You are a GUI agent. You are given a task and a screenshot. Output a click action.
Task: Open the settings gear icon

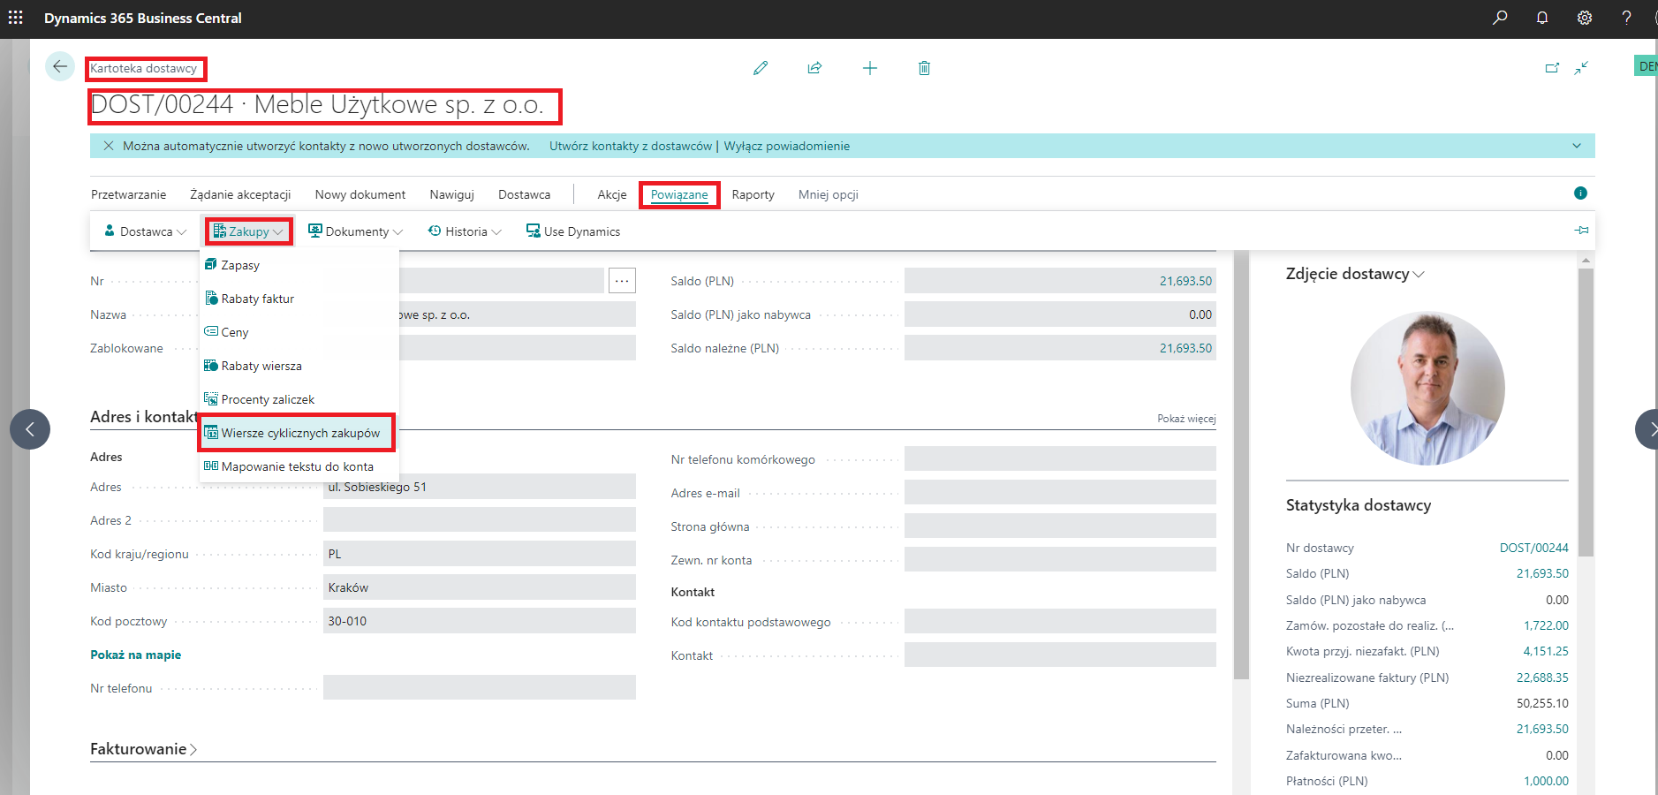(x=1585, y=18)
